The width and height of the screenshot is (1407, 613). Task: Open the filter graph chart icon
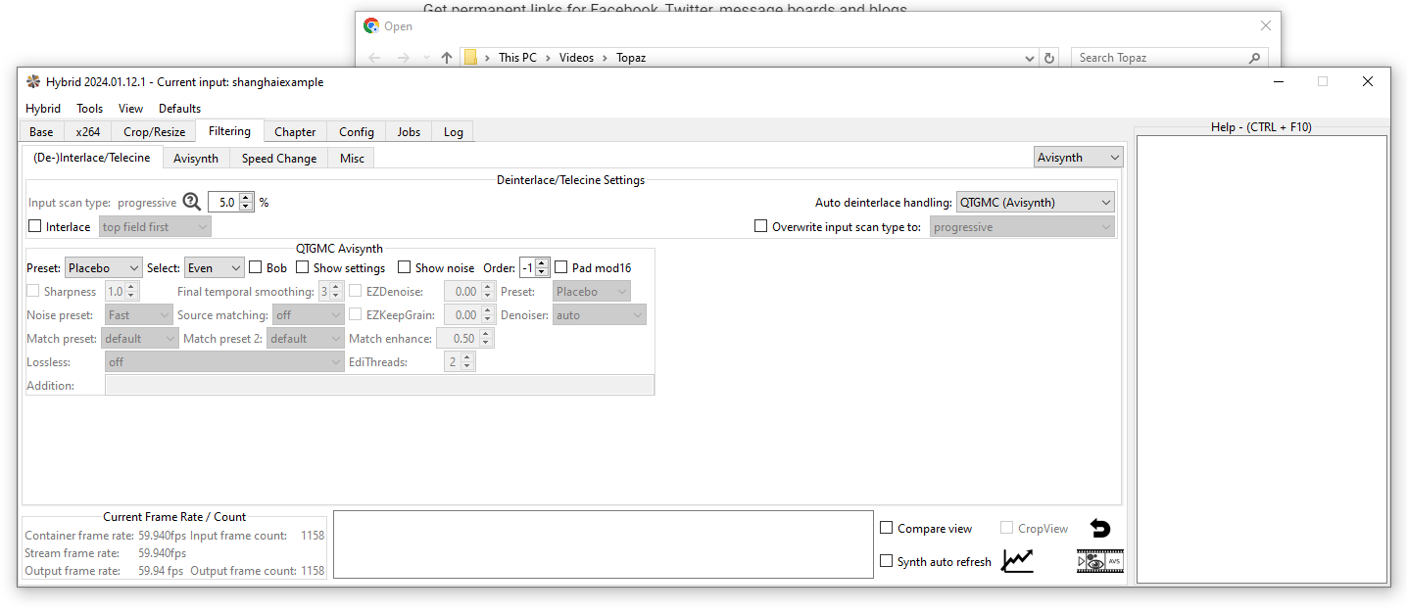tap(1017, 561)
